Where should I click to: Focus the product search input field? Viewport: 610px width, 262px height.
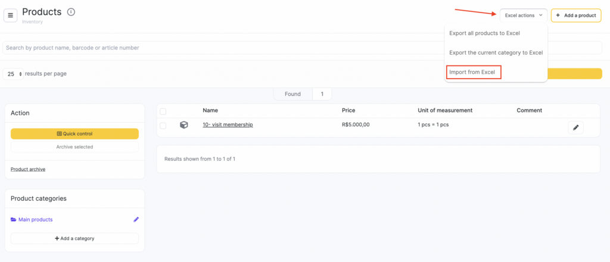220,48
